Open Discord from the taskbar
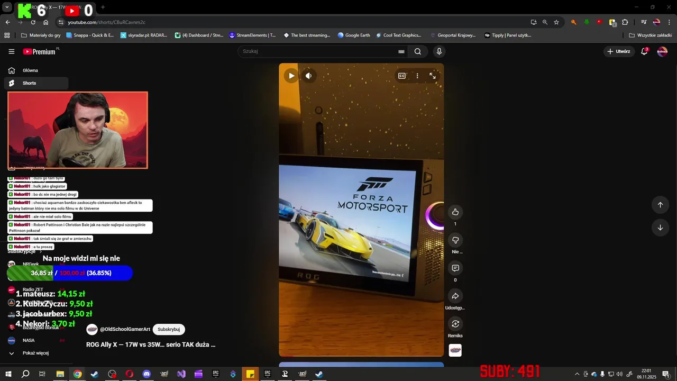The image size is (677, 381). [x=147, y=374]
